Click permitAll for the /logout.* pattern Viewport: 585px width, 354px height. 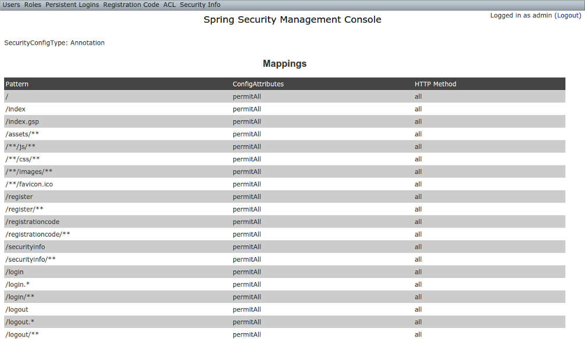click(247, 322)
